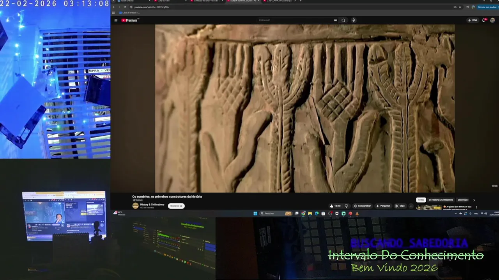This screenshot has width=499, height=280.
Task: Open Microsoft Edge from the taskbar
Action: (x=317, y=213)
